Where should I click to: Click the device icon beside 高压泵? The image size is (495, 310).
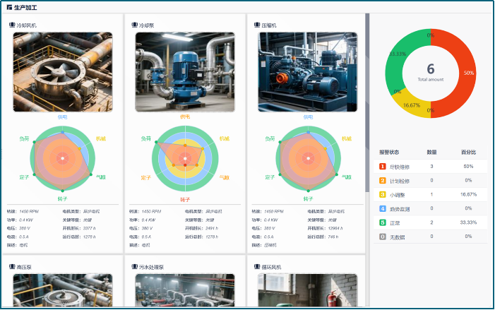(x=13, y=267)
